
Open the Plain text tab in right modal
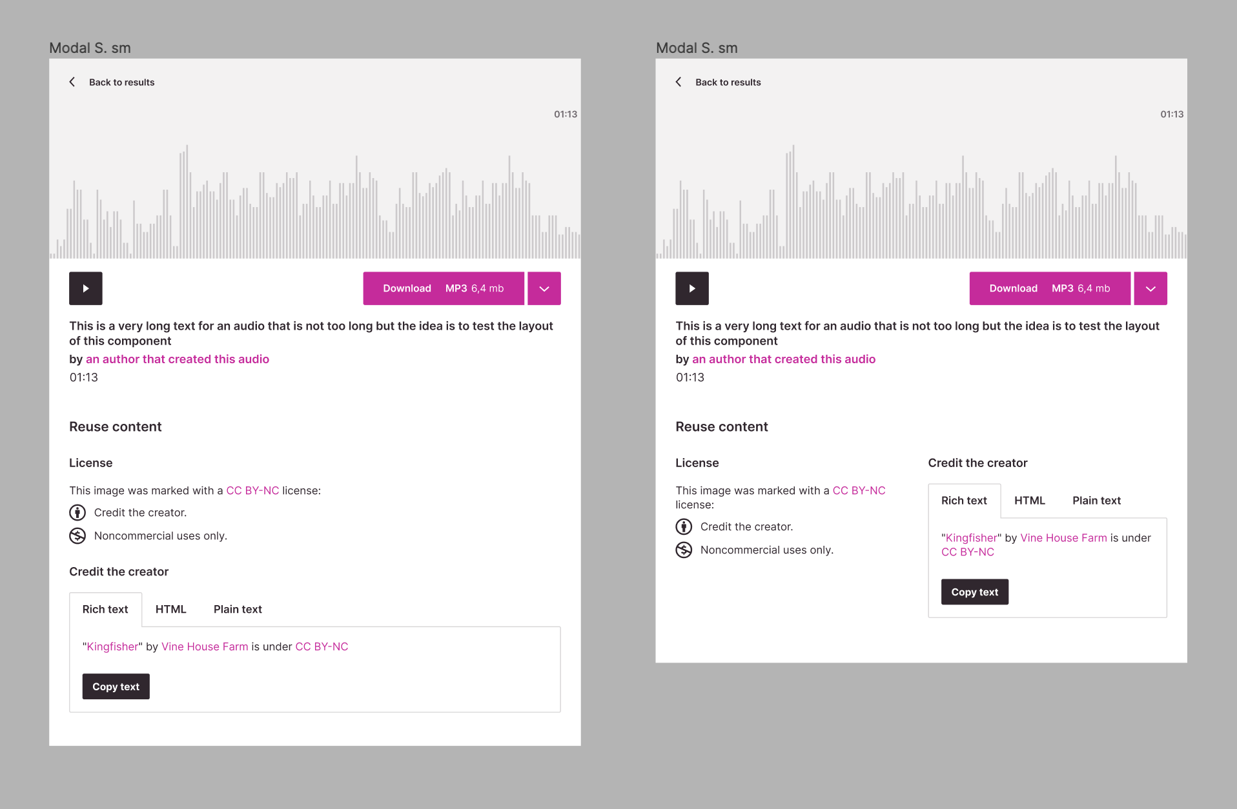tap(1096, 500)
